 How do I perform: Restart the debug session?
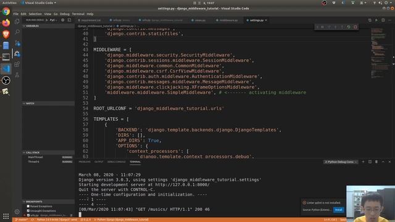coord(349,27)
